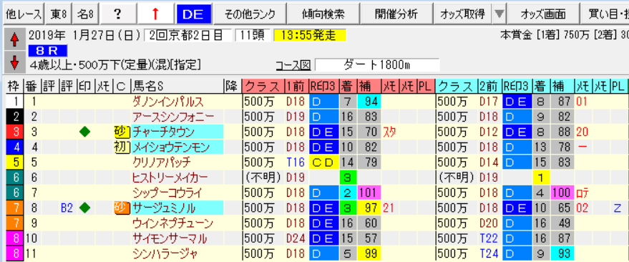629x262 pixels.
Task: Click the 砂 badge on チャーチタウン row
Action: click(x=122, y=132)
